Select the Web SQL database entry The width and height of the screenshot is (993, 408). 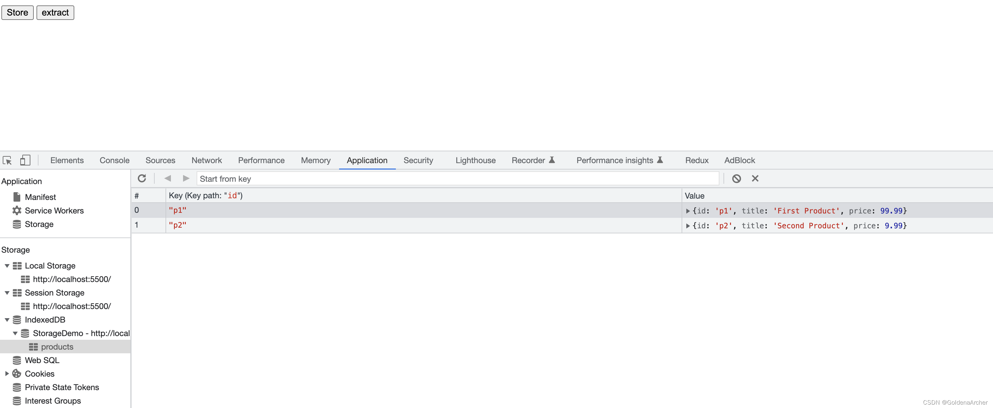tap(42, 360)
